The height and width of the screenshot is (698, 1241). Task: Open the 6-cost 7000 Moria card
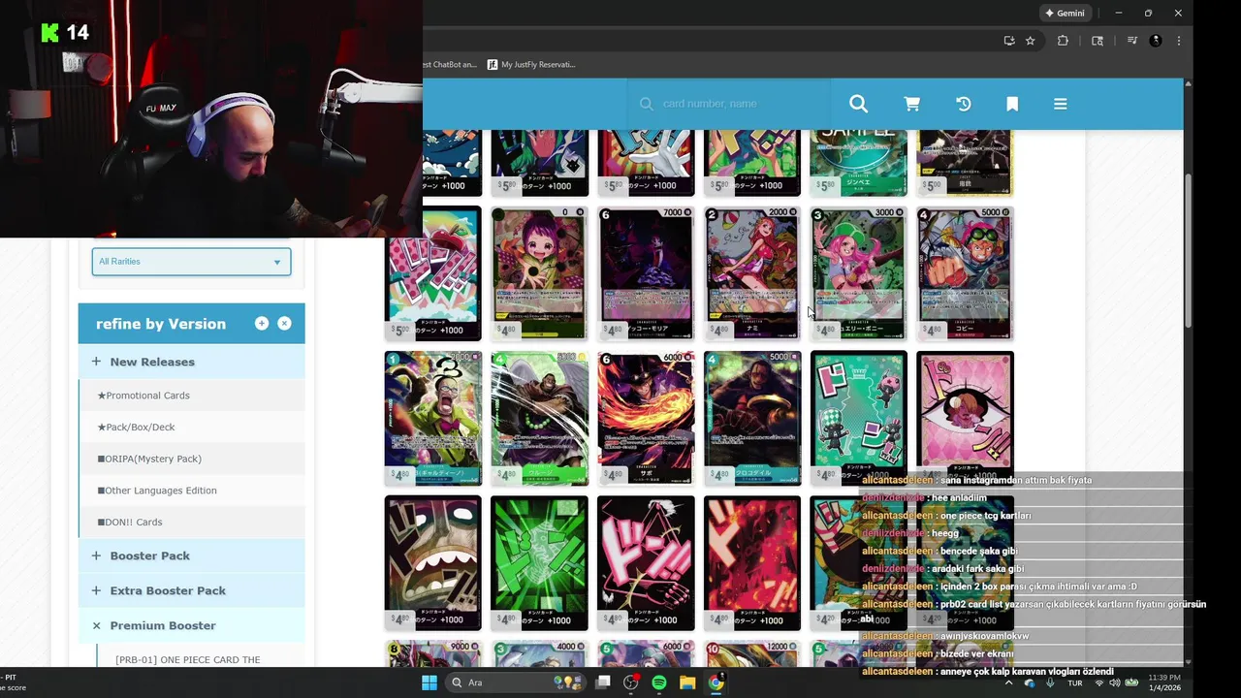pos(646,273)
